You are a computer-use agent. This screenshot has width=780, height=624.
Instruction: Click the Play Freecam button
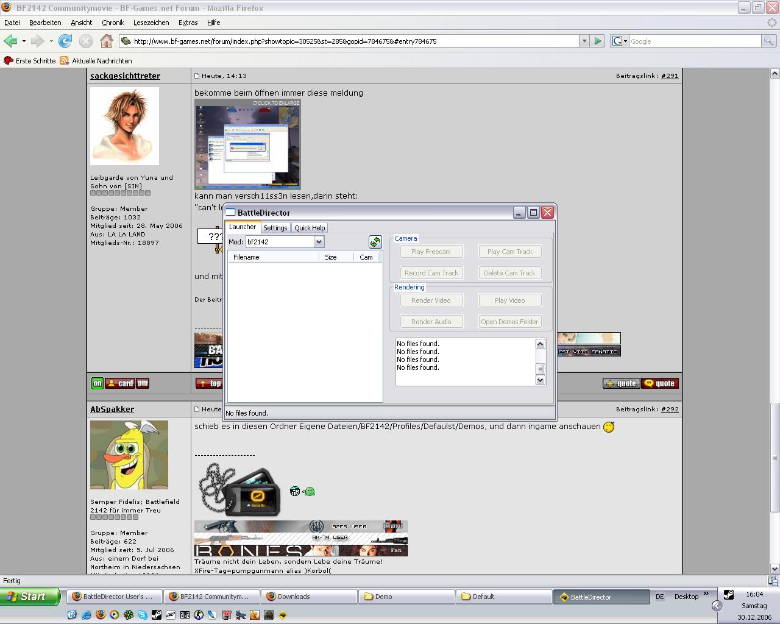[431, 252]
